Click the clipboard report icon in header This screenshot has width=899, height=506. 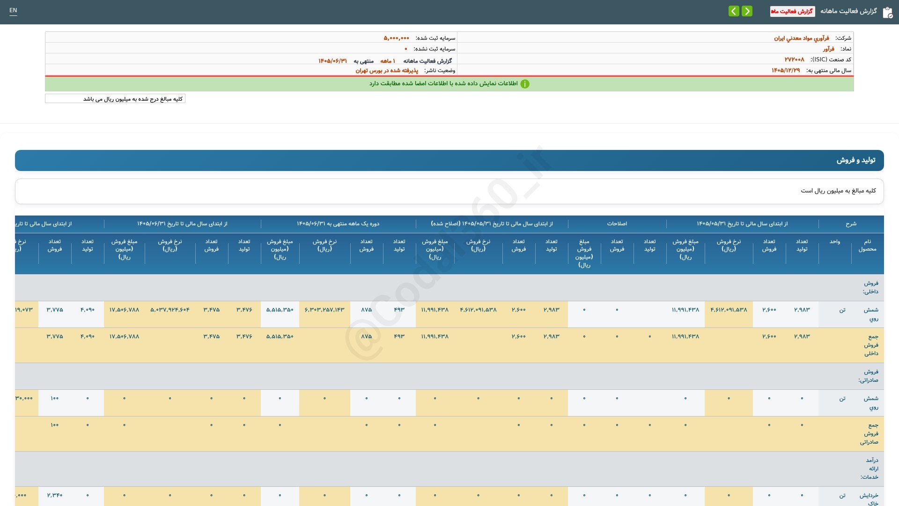[887, 12]
